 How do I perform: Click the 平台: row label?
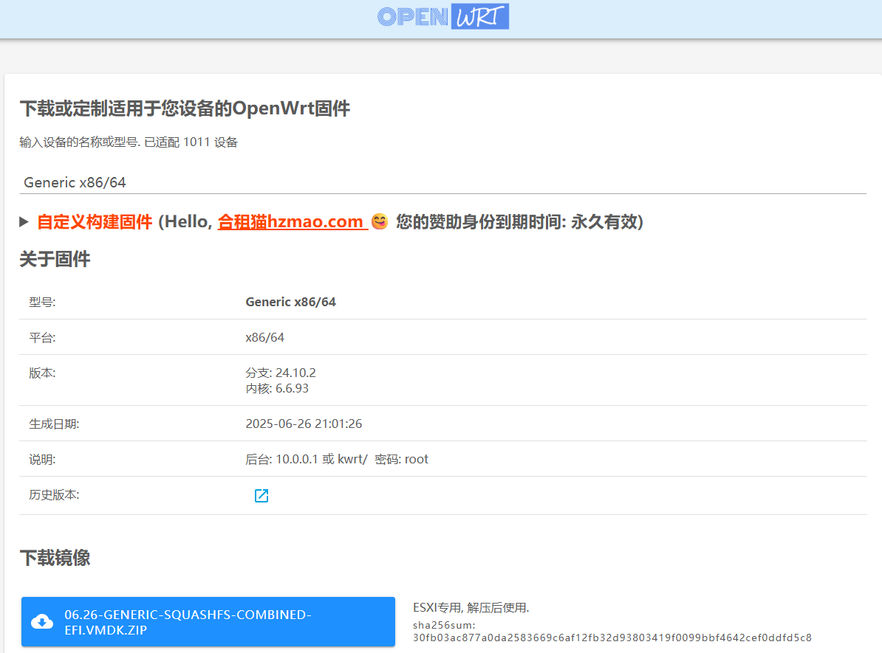point(42,337)
